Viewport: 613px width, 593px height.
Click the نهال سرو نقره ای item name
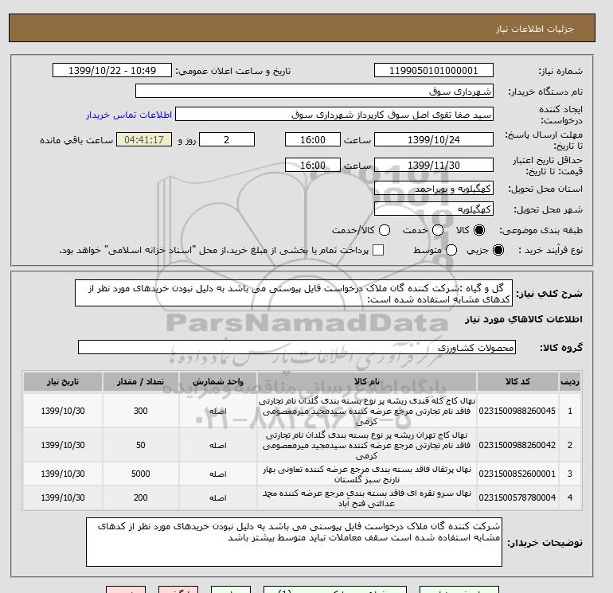[367, 497]
